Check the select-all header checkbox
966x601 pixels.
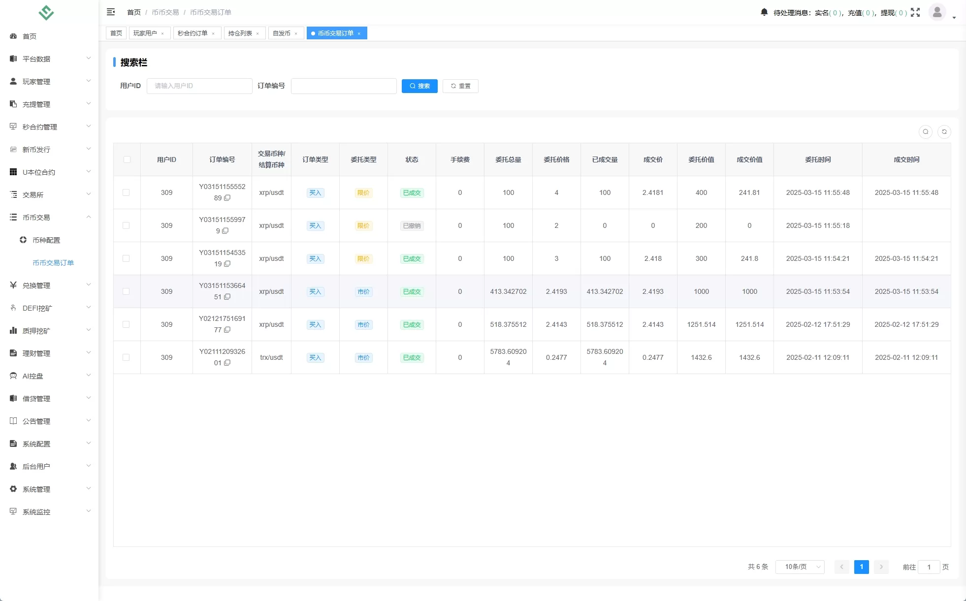[x=127, y=159]
